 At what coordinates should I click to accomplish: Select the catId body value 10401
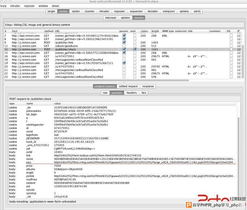(58, 152)
